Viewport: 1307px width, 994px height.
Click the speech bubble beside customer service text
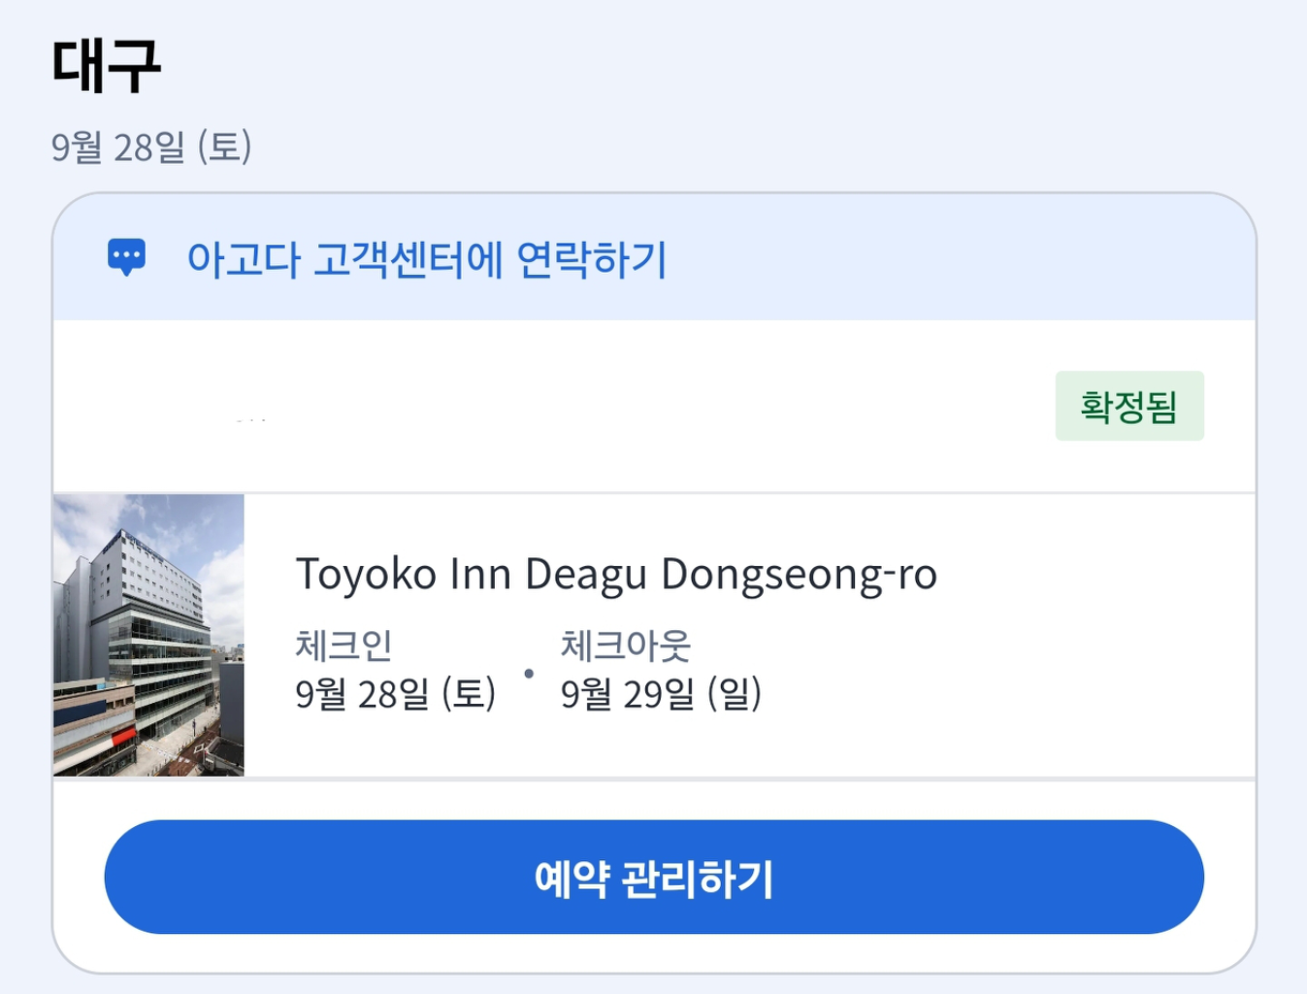pyautogui.click(x=128, y=256)
